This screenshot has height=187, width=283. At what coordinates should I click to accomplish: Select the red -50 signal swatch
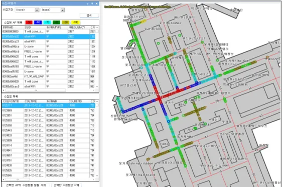click(29, 22)
